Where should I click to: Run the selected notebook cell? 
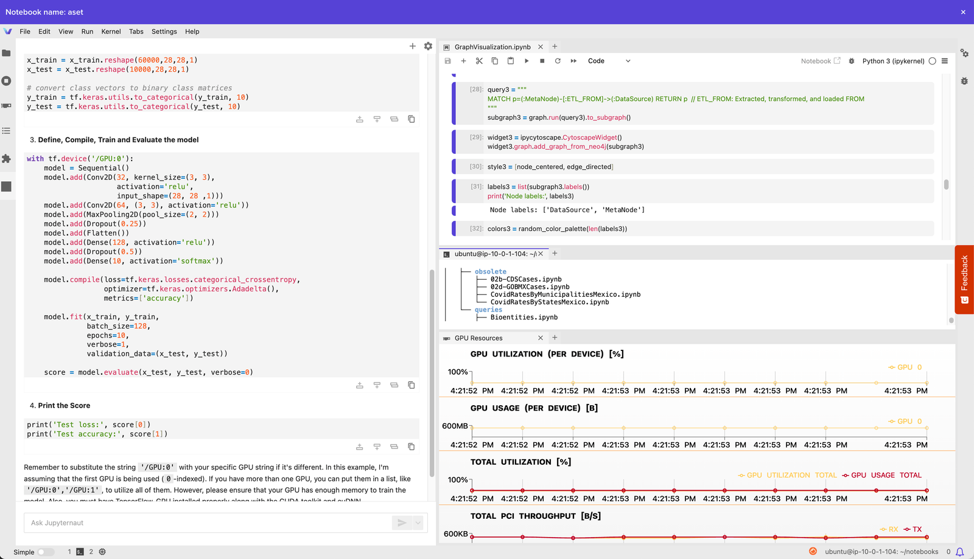(x=527, y=61)
